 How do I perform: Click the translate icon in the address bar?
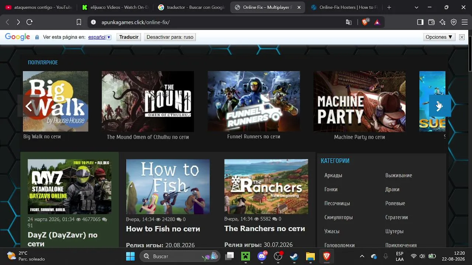tap(348, 22)
